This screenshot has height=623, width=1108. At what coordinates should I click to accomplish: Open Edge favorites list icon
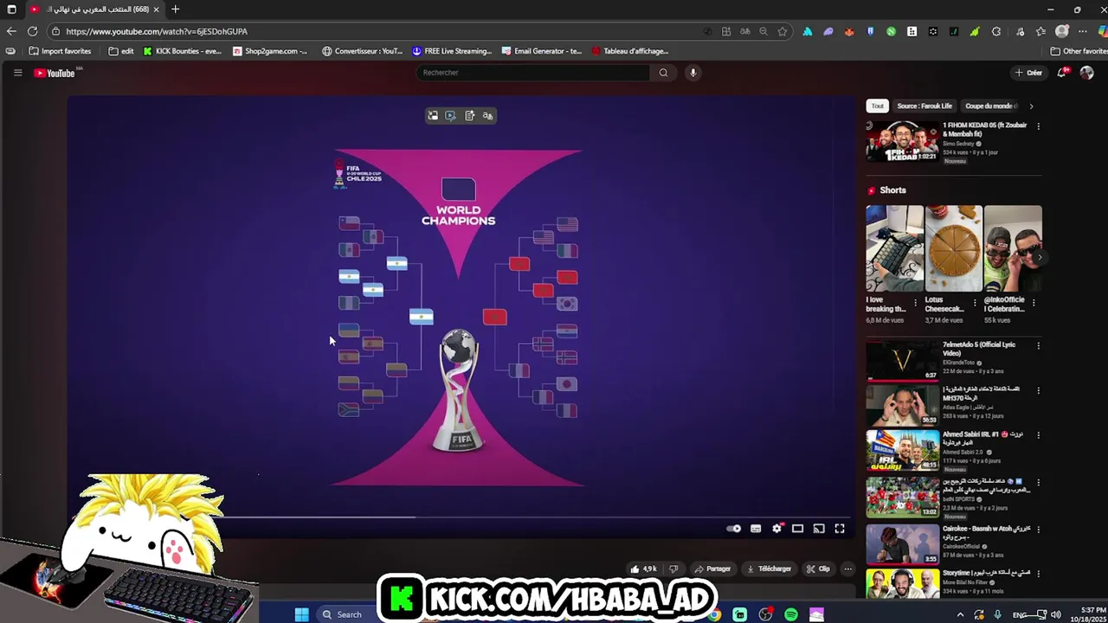click(1040, 31)
